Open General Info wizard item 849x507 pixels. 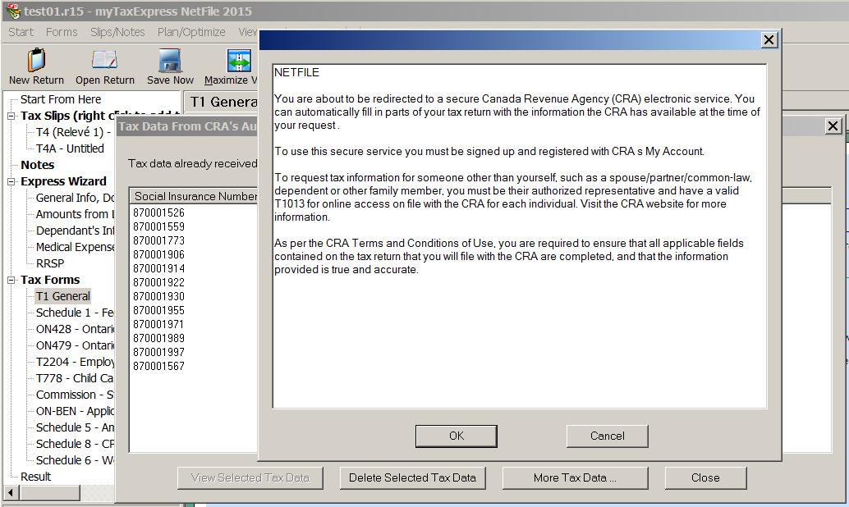[75, 198]
